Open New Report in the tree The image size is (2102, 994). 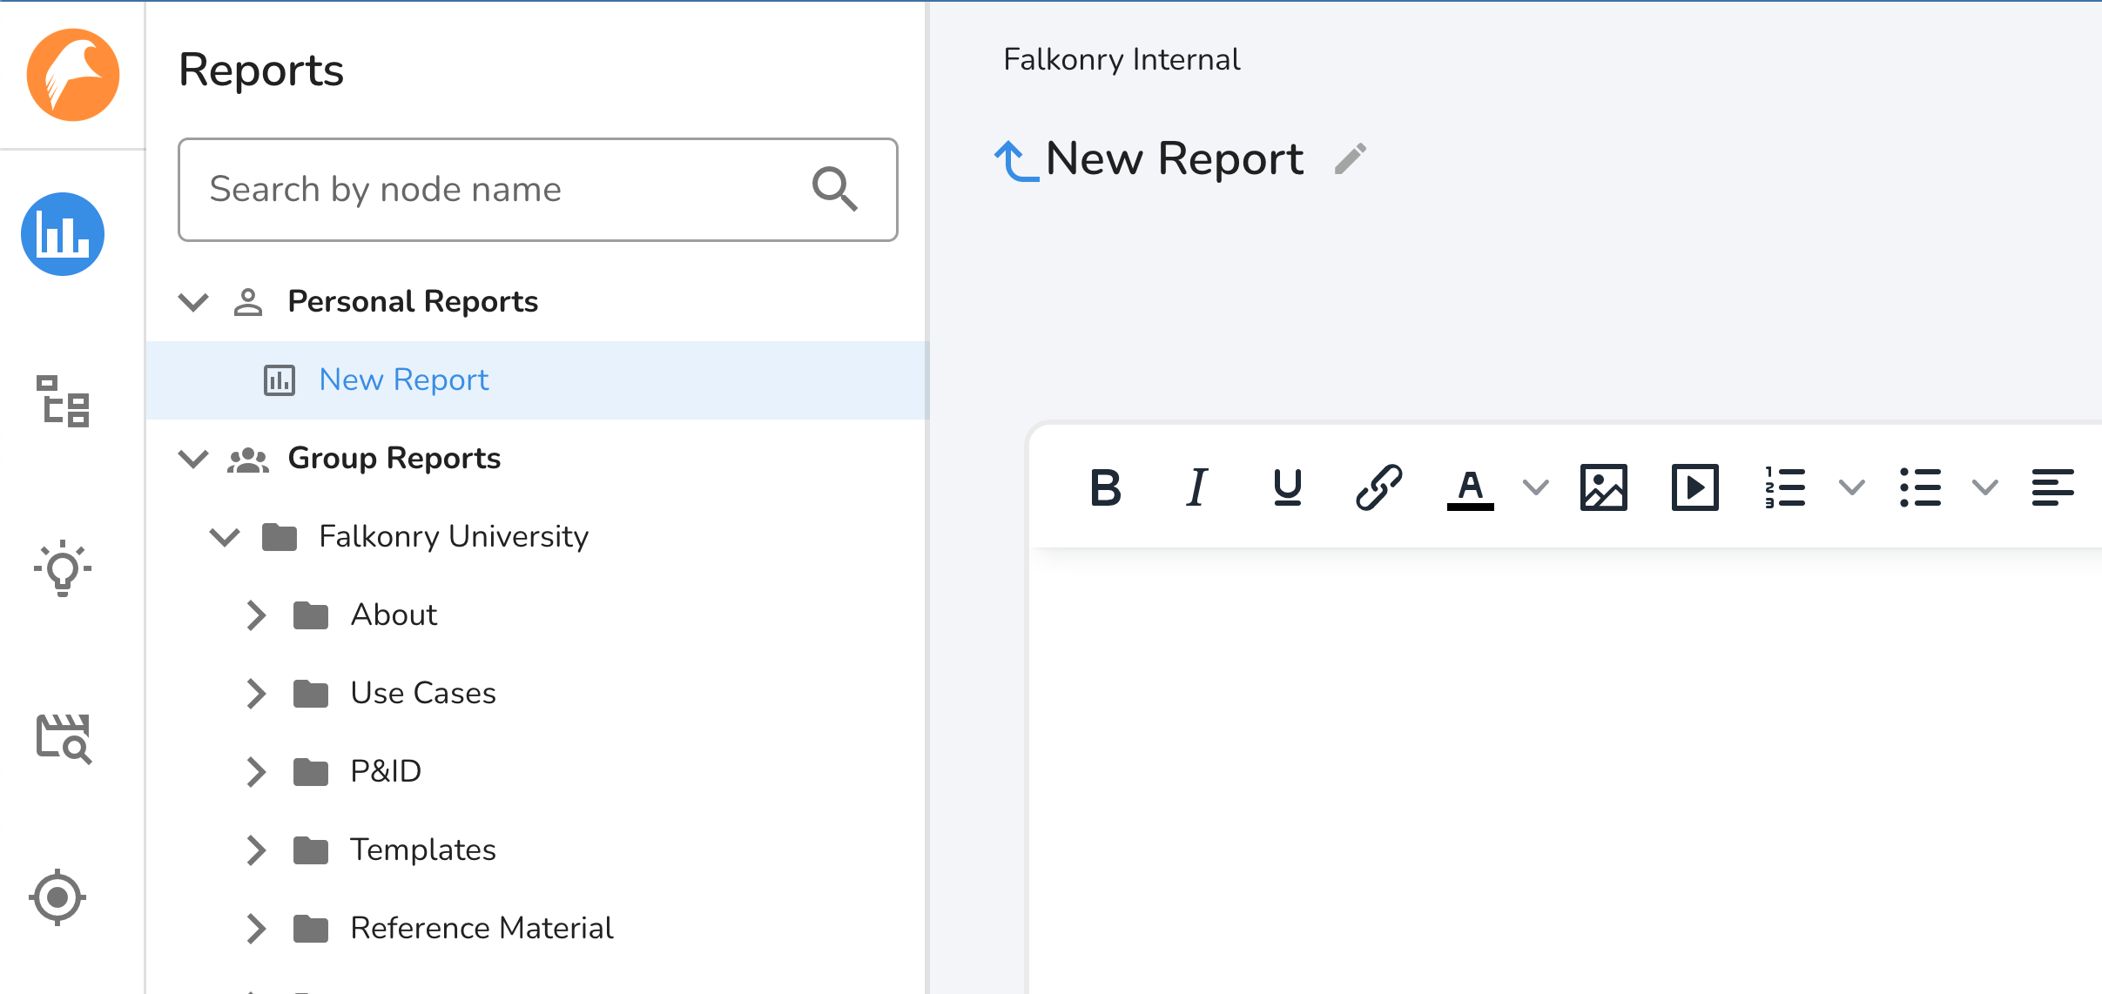[x=537, y=380]
